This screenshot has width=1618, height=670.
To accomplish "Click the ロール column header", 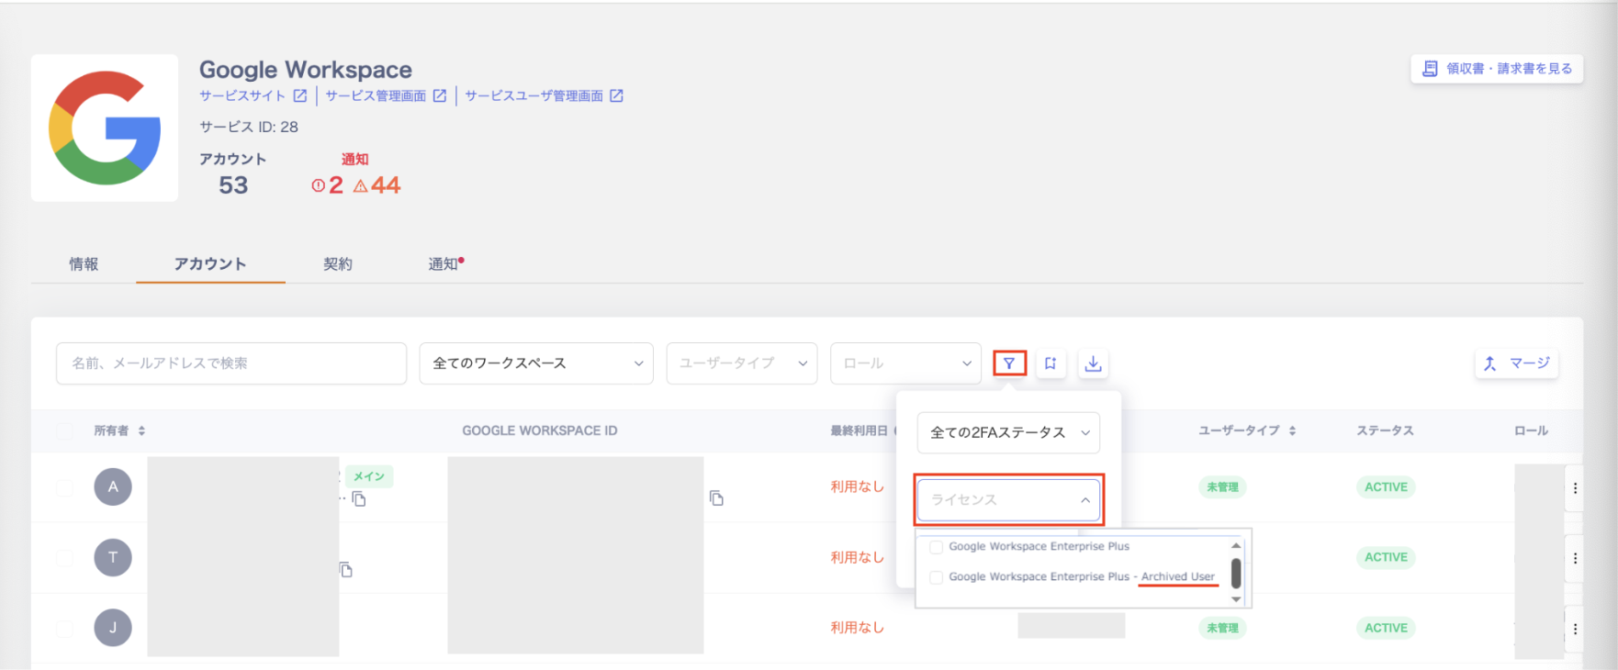I will click(x=1531, y=430).
